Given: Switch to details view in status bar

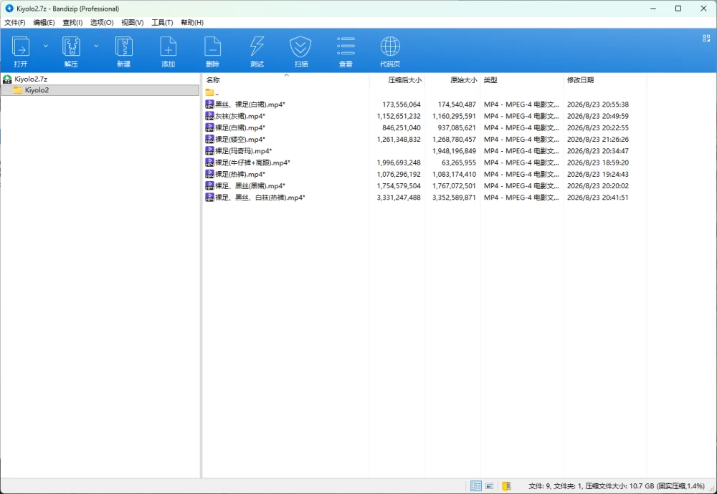Looking at the screenshot, I should tap(476, 486).
